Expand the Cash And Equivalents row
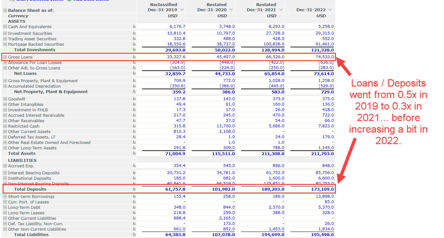Image resolution: width=444 pixels, height=238 pixels. coord(5,27)
